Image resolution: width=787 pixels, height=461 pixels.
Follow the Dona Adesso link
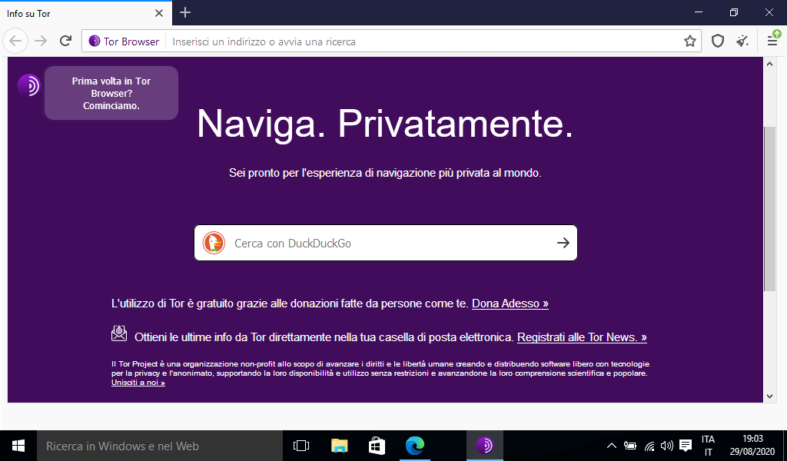pyautogui.click(x=510, y=303)
